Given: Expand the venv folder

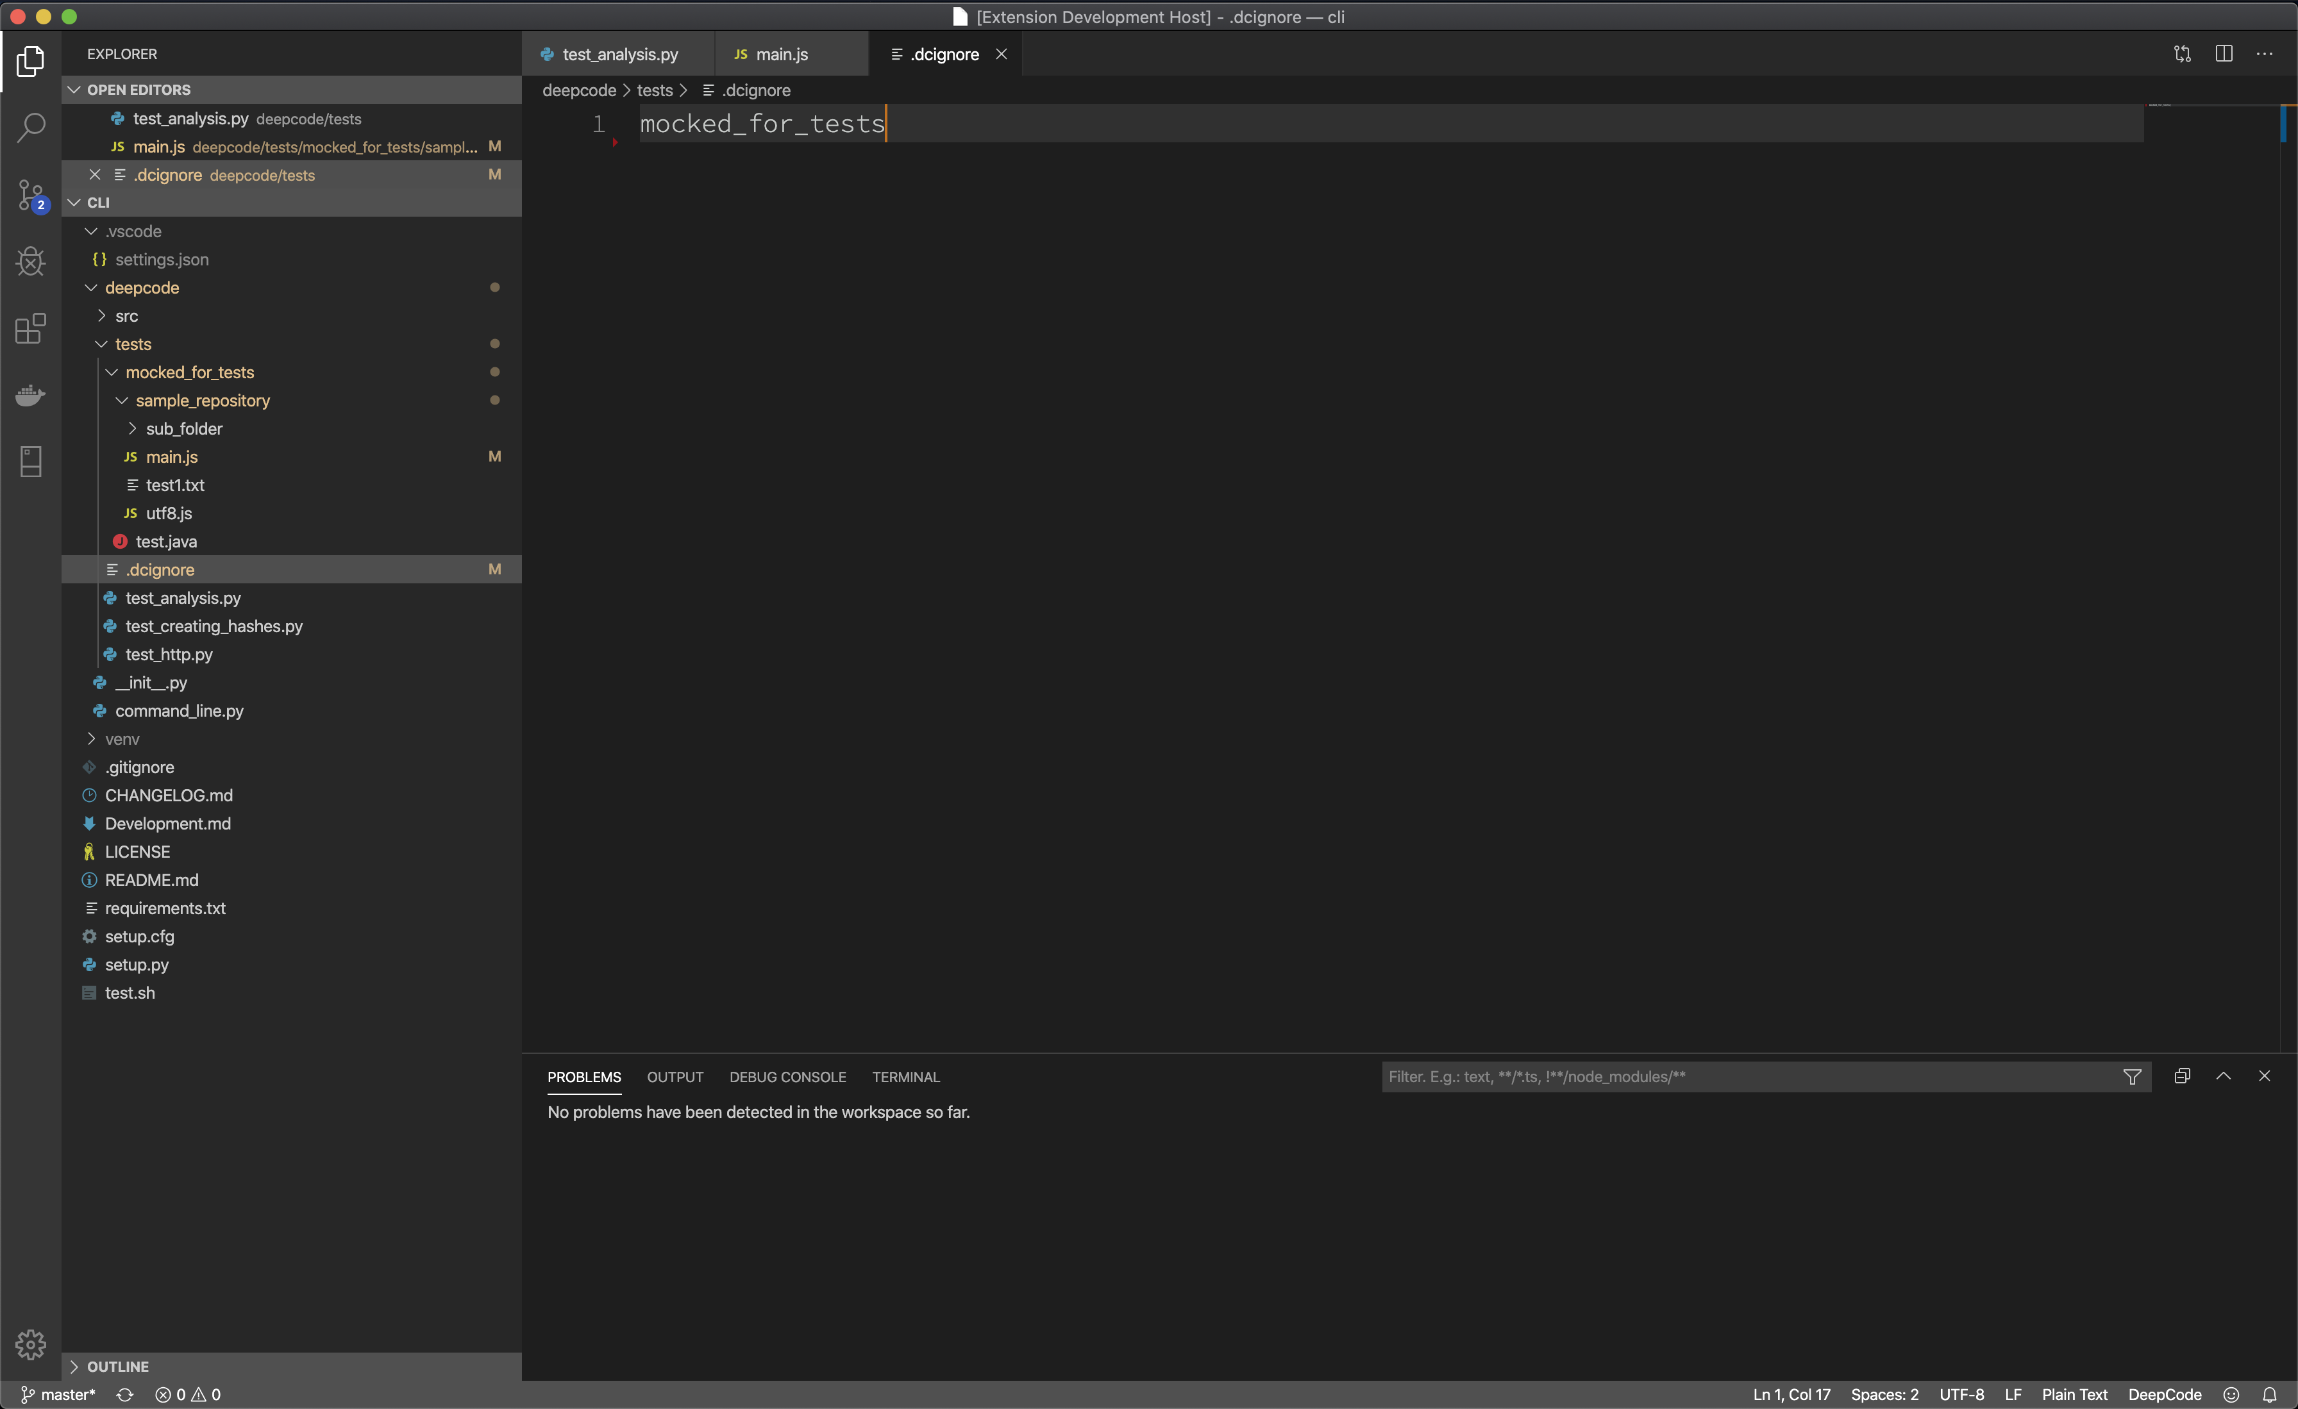Looking at the screenshot, I should tap(121, 738).
